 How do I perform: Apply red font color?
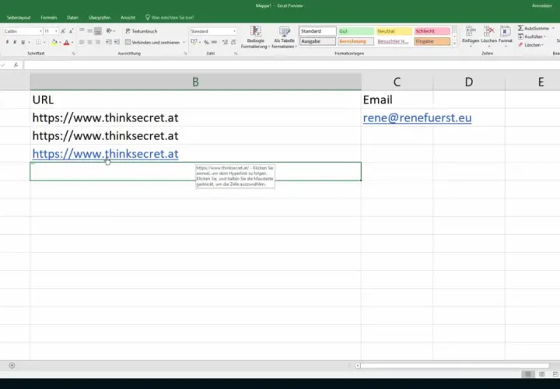pyautogui.click(x=66, y=42)
